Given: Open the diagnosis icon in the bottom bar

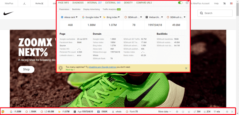Looking at the screenshot, I should point(183,112).
